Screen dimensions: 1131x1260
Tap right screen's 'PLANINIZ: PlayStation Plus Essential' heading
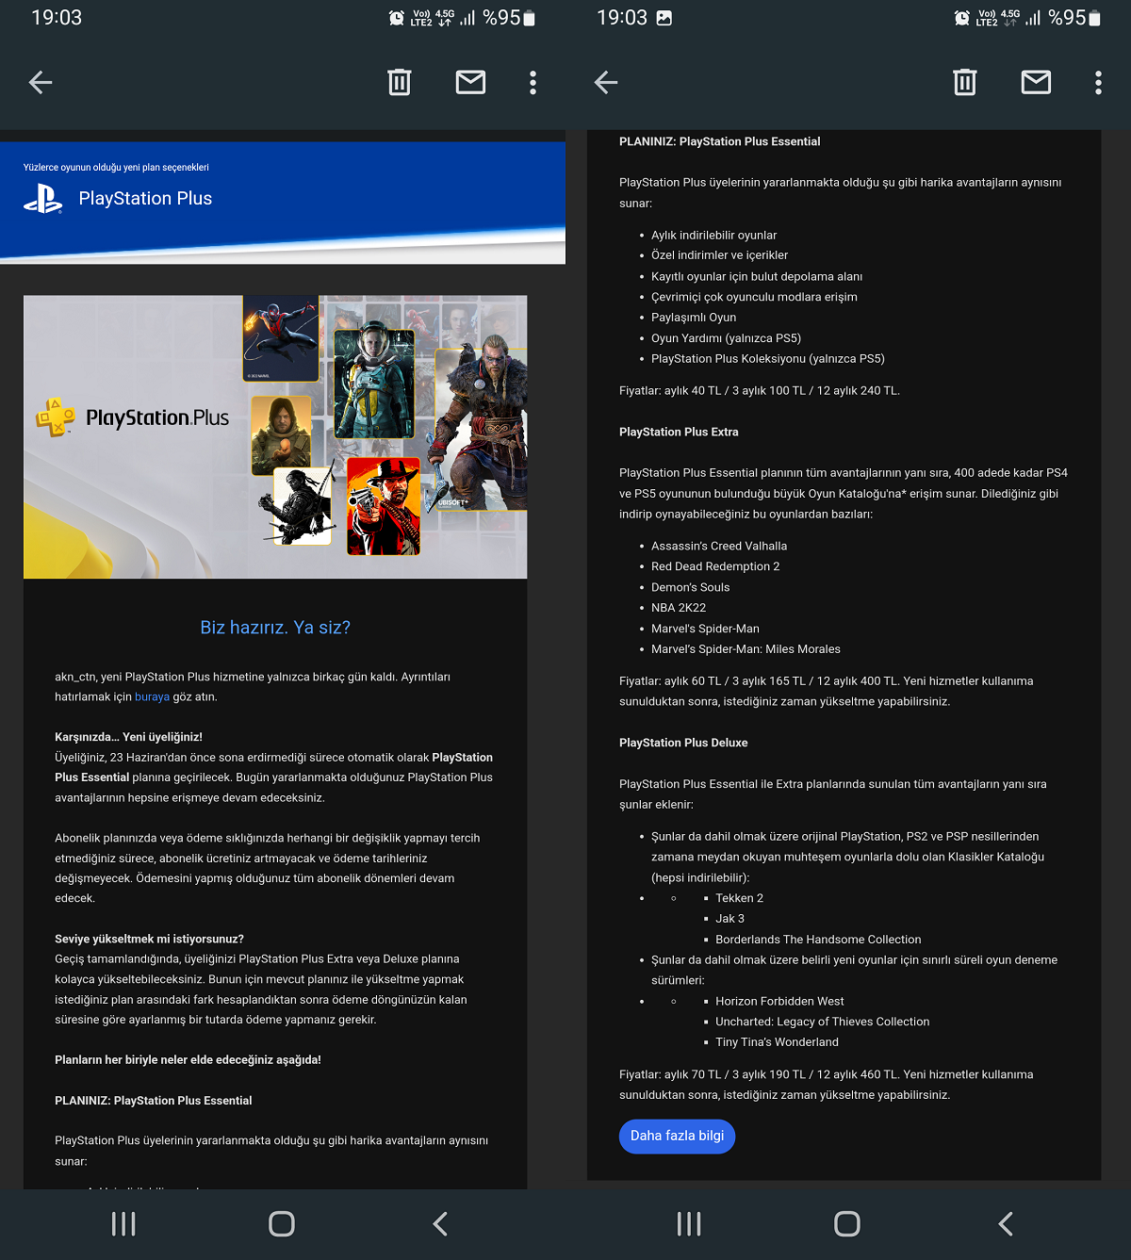click(719, 141)
